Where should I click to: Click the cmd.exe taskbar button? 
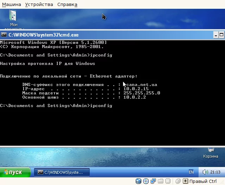[62, 172]
